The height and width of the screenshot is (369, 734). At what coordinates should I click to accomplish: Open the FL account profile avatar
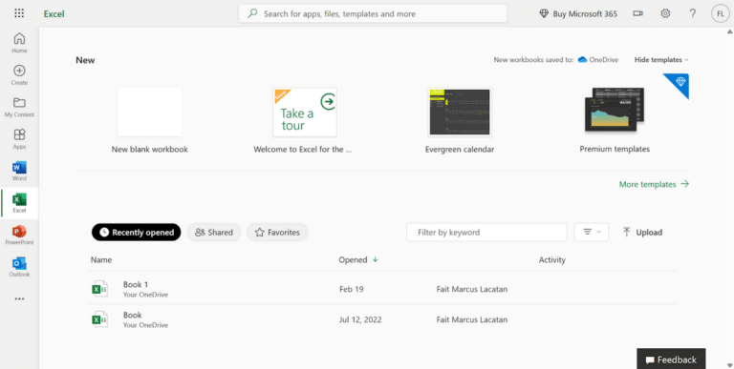pos(720,13)
